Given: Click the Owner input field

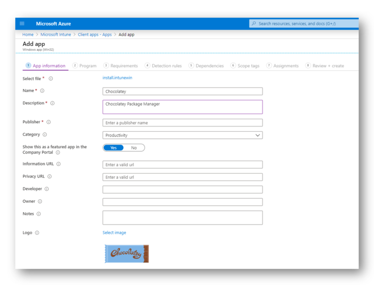Looking at the screenshot, I should click(x=183, y=202).
